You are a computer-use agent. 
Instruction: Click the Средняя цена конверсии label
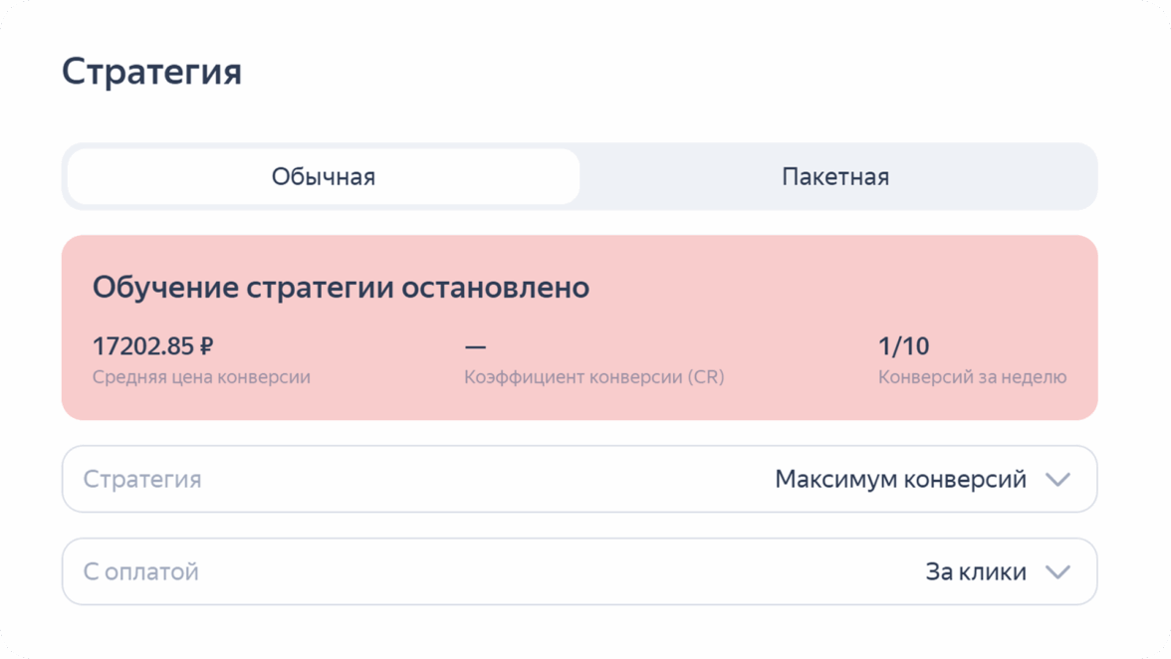point(201,378)
